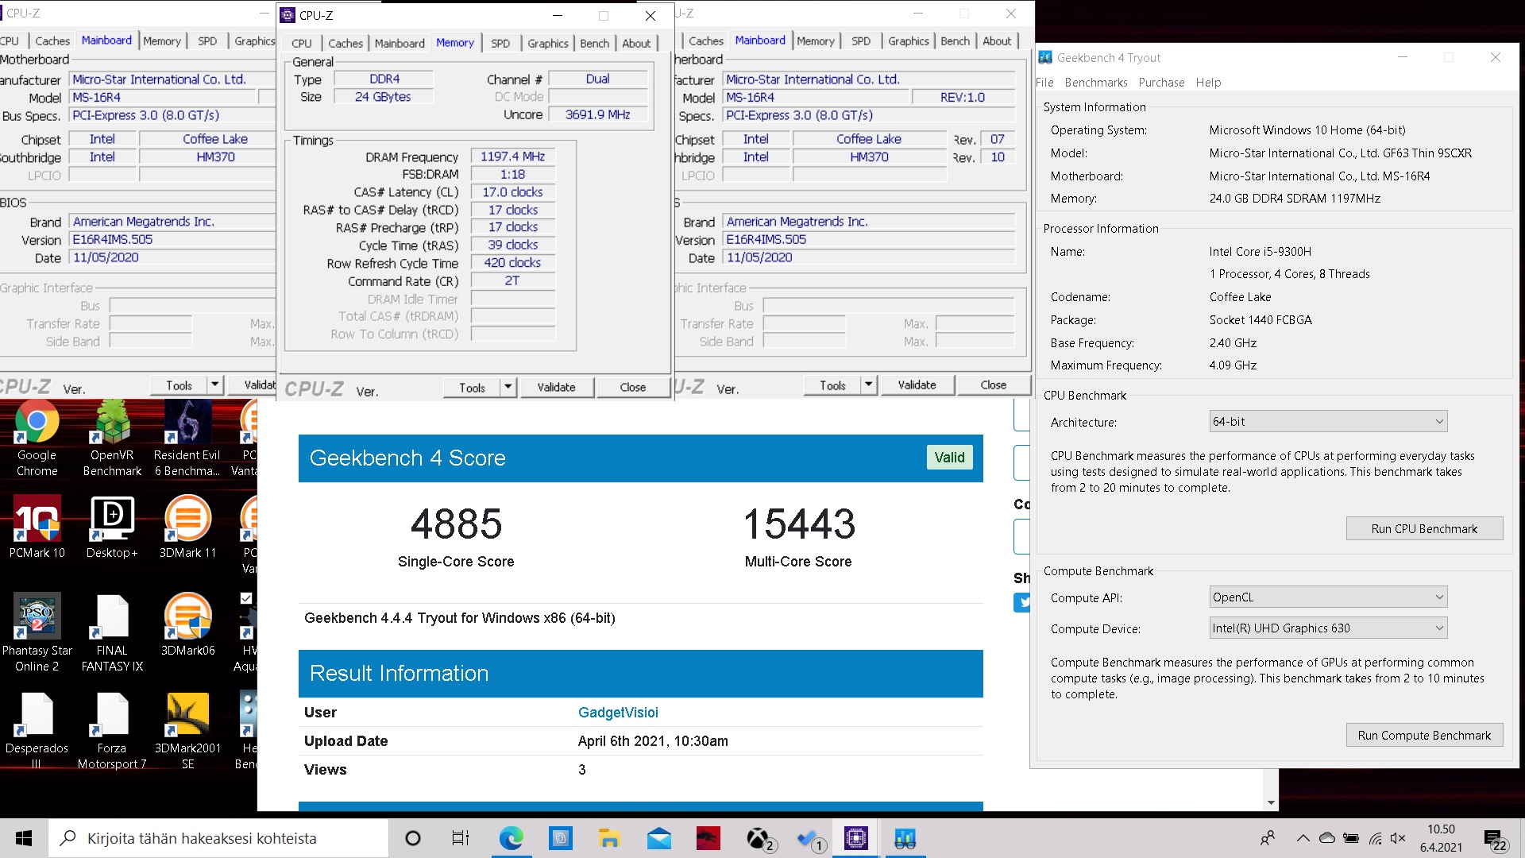Open the 3DMark2001 SE desktop icon
The image size is (1525, 858).
[x=187, y=731]
